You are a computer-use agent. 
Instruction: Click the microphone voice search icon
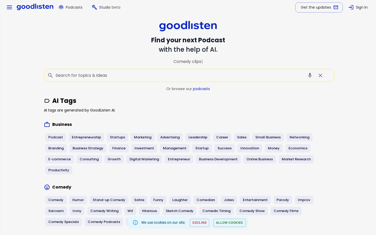tap(310, 75)
